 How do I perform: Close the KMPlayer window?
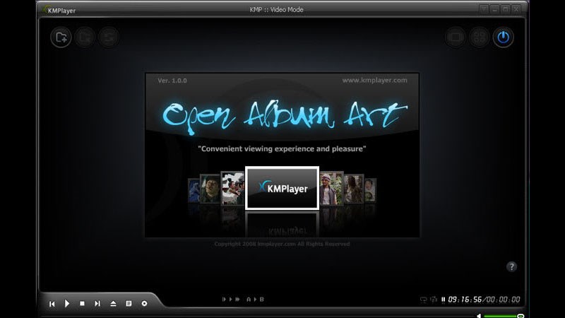click(516, 9)
